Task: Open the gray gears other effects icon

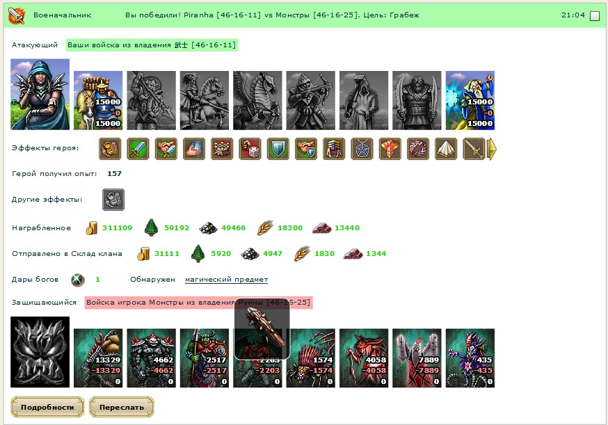Action: coord(113,200)
